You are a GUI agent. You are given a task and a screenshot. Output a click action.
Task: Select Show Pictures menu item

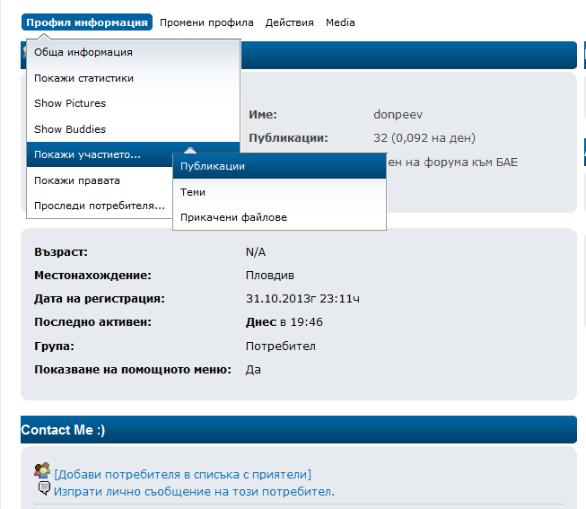pos(70,104)
